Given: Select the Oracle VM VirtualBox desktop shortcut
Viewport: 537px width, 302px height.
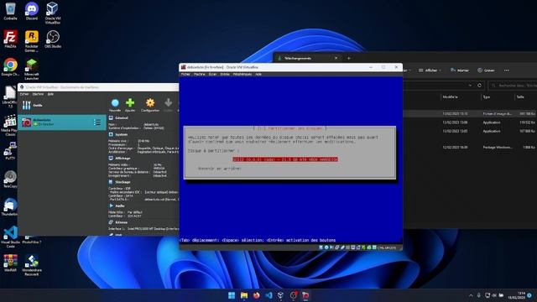Looking at the screenshot, I should coord(52,13).
